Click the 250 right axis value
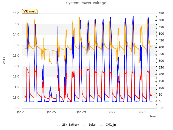 161,67
